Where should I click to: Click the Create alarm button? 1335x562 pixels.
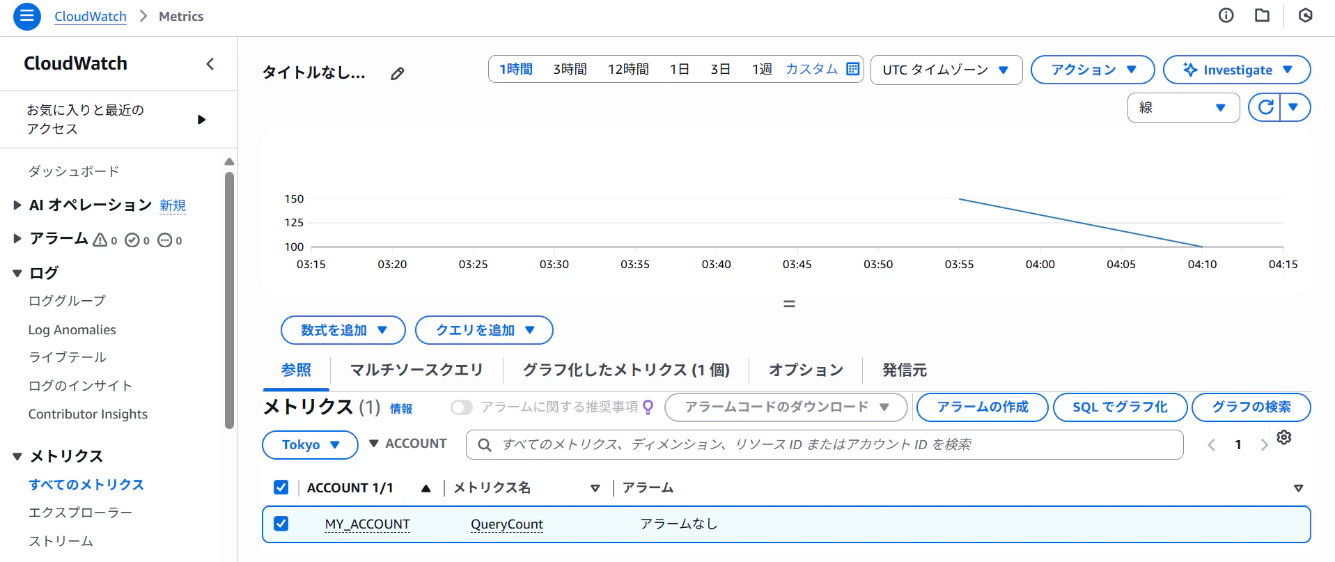982,407
